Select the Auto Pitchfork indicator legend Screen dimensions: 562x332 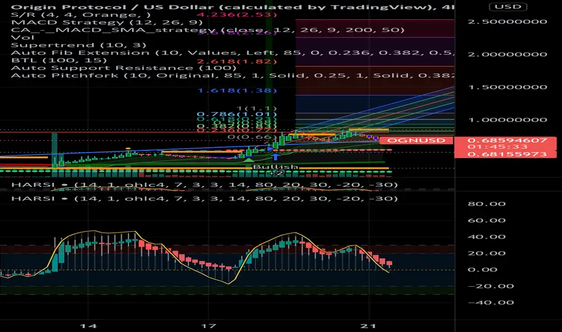pos(232,75)
